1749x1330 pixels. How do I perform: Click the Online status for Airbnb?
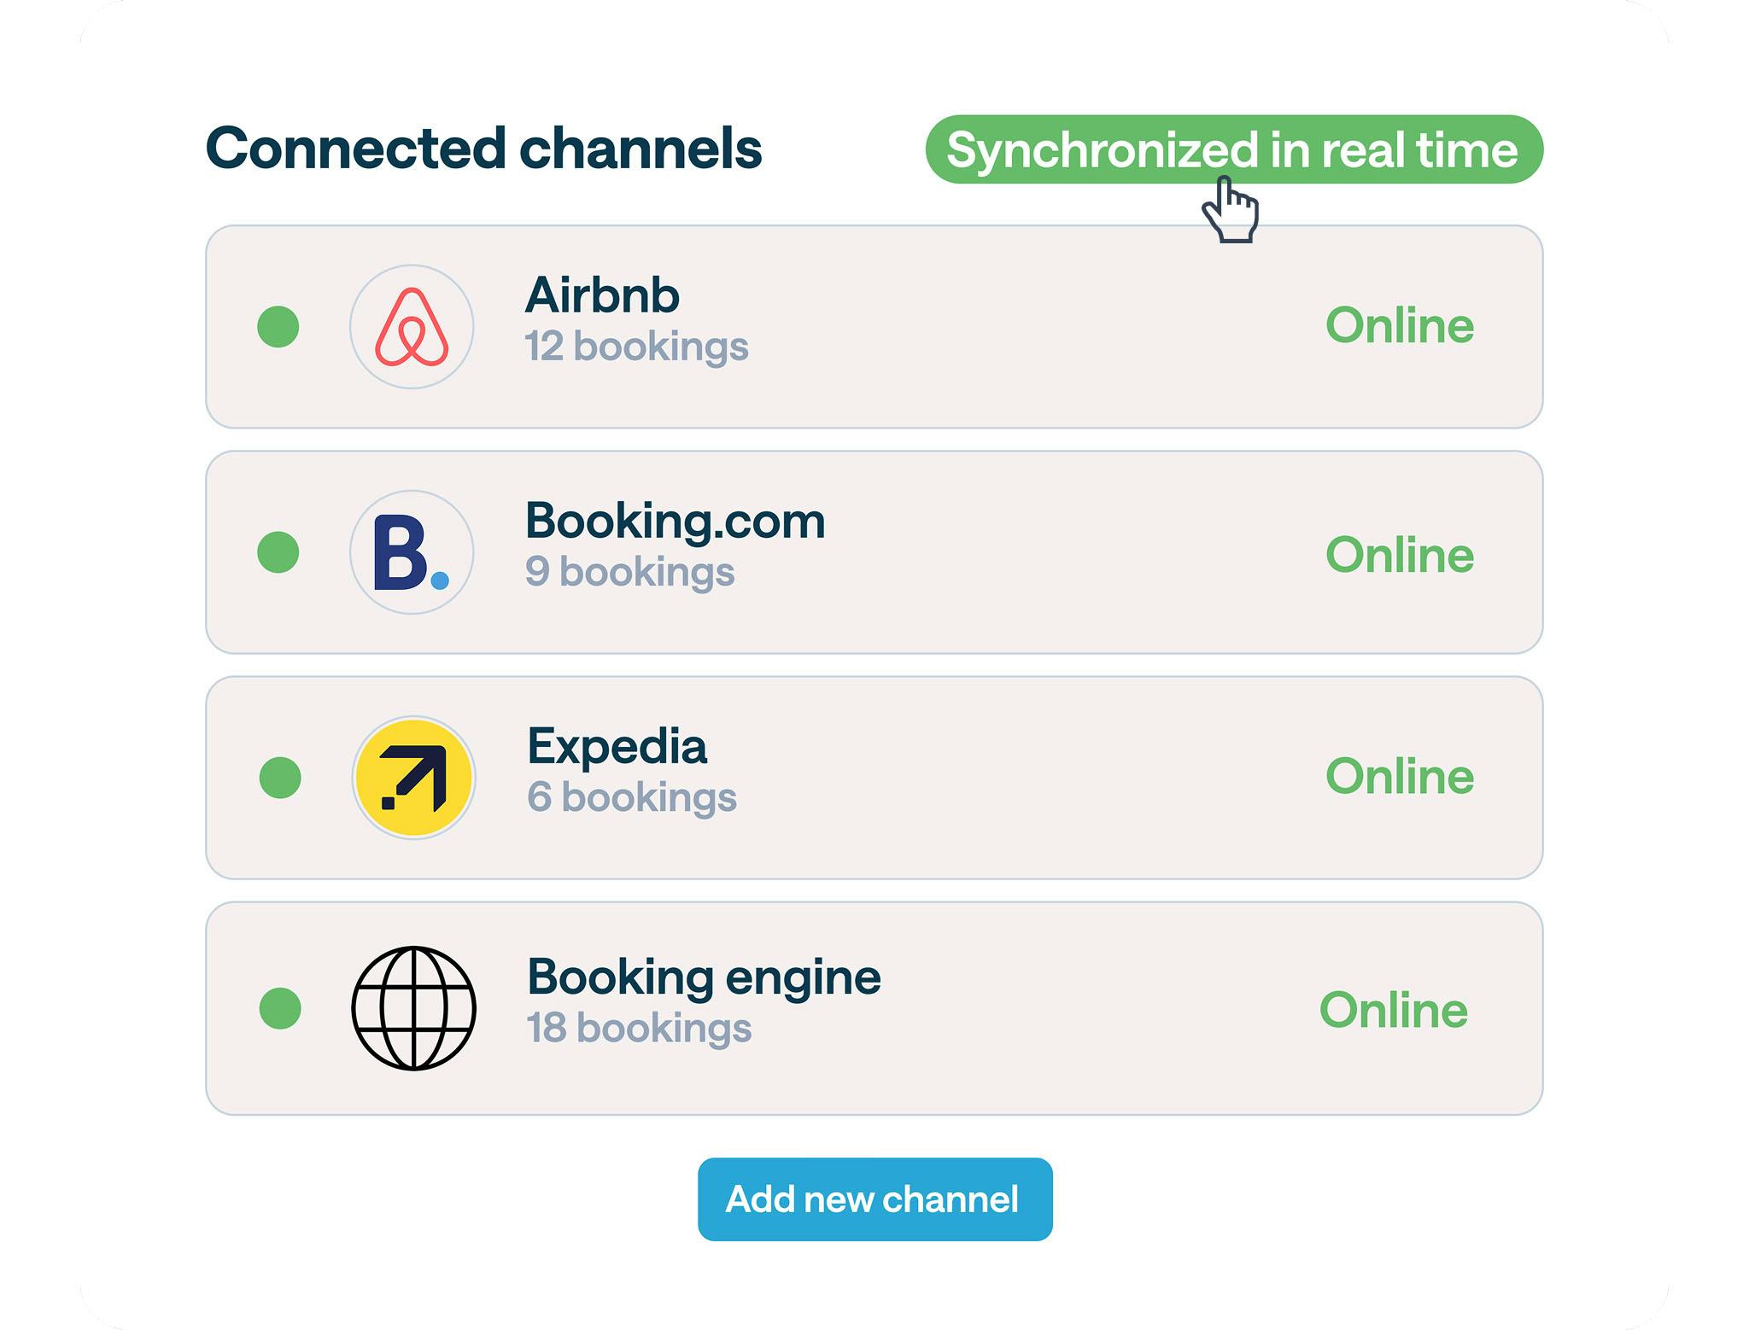coord(1399,325)
